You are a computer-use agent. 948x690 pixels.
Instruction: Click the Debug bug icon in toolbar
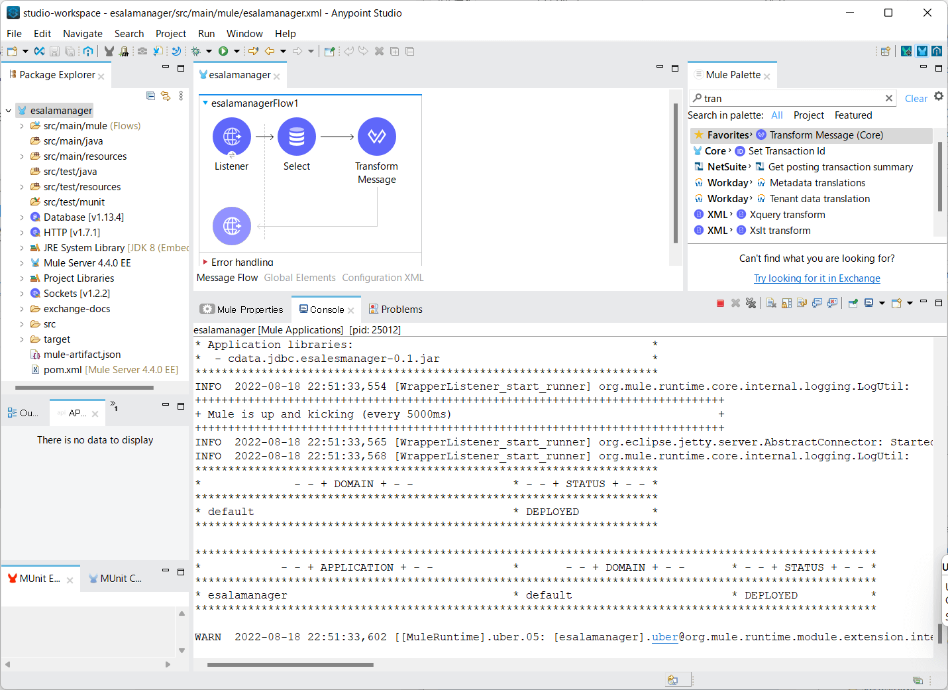tap(196, 51)
